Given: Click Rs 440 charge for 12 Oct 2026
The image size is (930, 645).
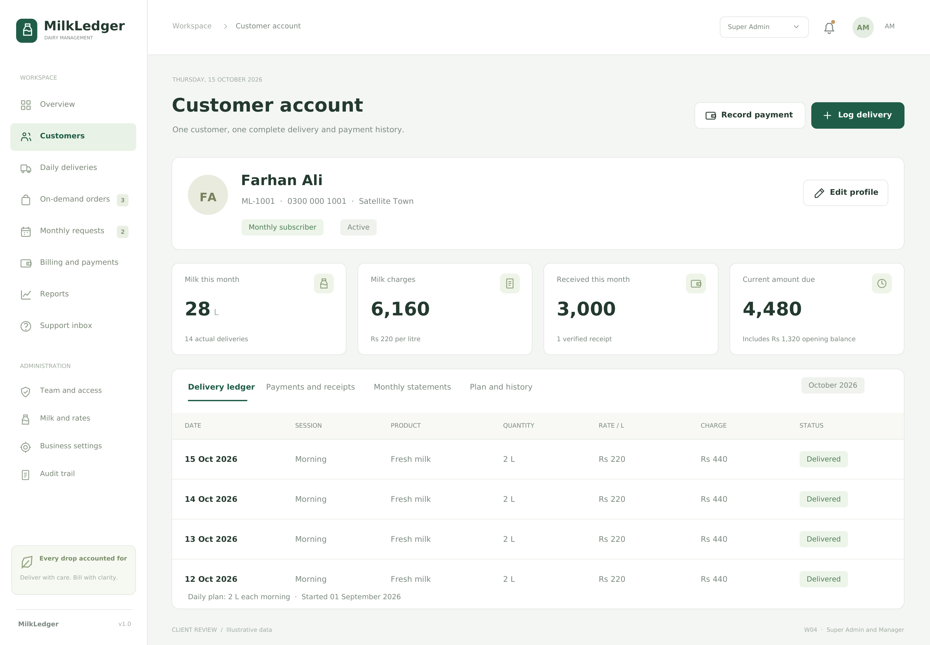Looking at the screenshot, I should [x=714, y=579].
